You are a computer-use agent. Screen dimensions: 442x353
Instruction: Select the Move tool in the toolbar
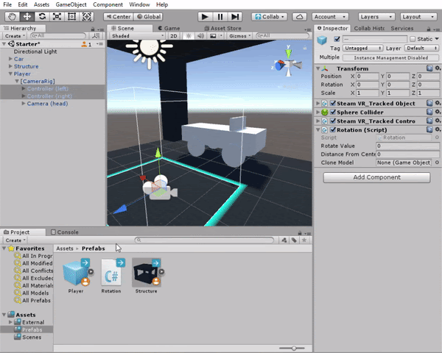(x=27, y=16)
